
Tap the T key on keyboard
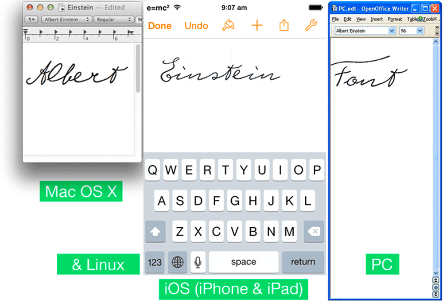pyautogui.click(x=225, y=170)
